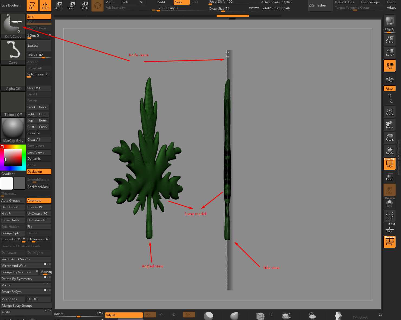Select the Zoom3D navigation icon
The image size is (401, 320).
click(x=389, y=137)
